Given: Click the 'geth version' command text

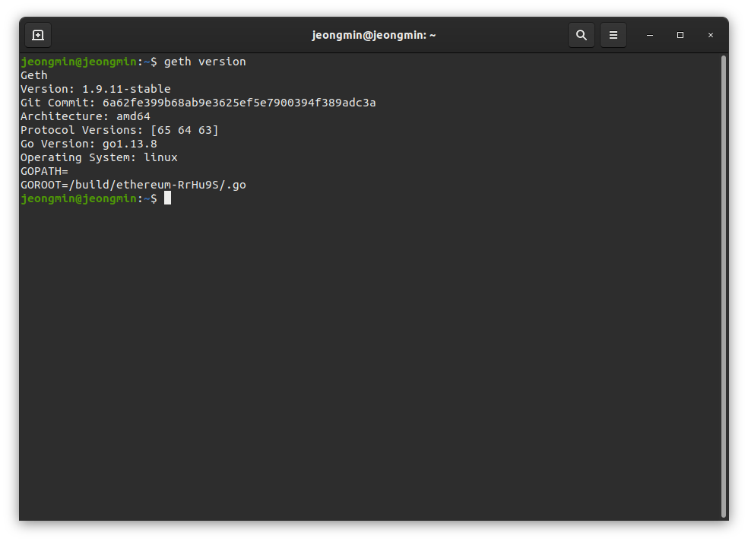Looking at the screenshot, I should click(x=204, y=62).
